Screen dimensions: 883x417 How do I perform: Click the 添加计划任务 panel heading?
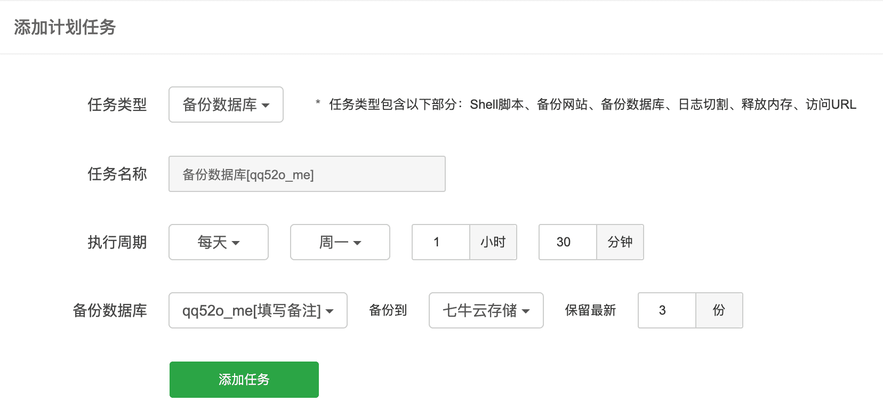[65, 27]
